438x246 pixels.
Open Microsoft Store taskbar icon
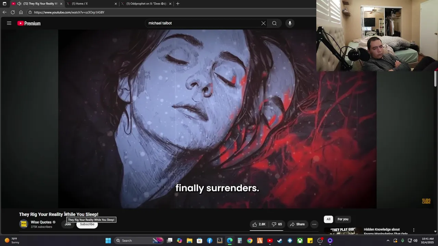pyautogui.click(x=199, y=241)
